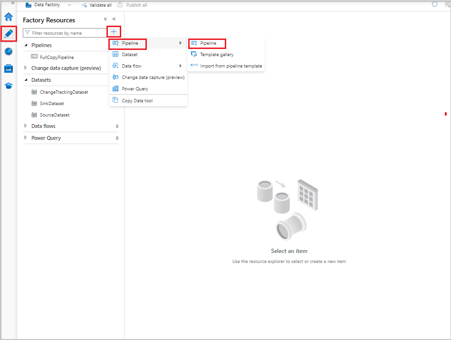The image size is (451, 340).
Task: Choose Template gallery from the submenu
Action: [217, 54]
